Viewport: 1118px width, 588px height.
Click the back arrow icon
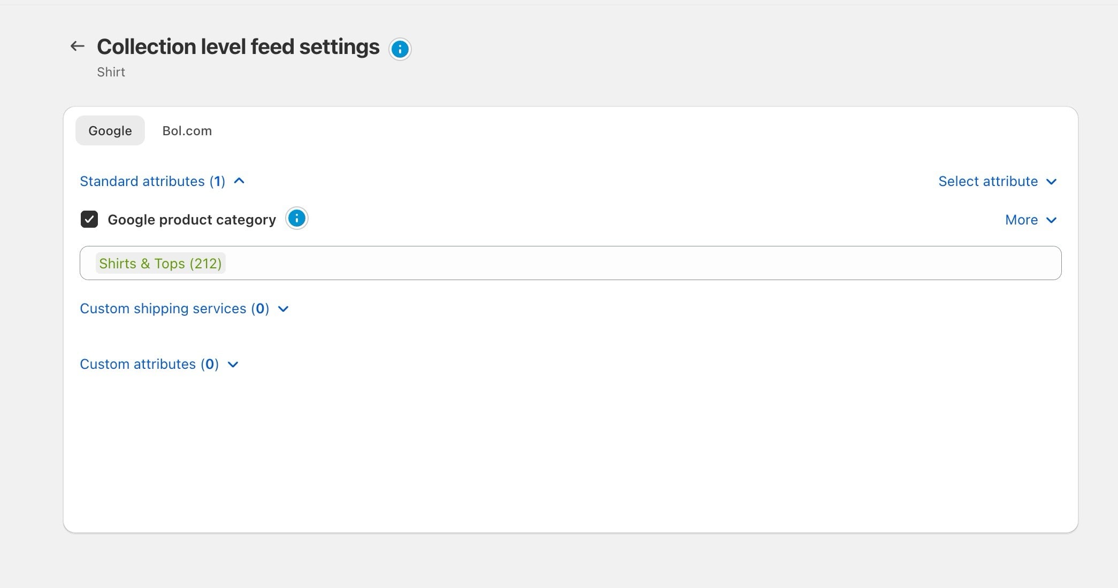click(78, 47)
